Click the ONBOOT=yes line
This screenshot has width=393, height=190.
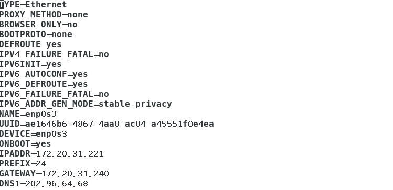tap(25, 144)
